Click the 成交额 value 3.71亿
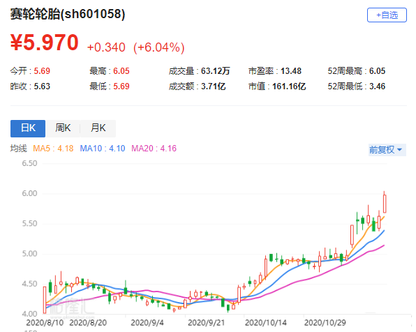Screen dimensions: 416x332 (214, 86)
